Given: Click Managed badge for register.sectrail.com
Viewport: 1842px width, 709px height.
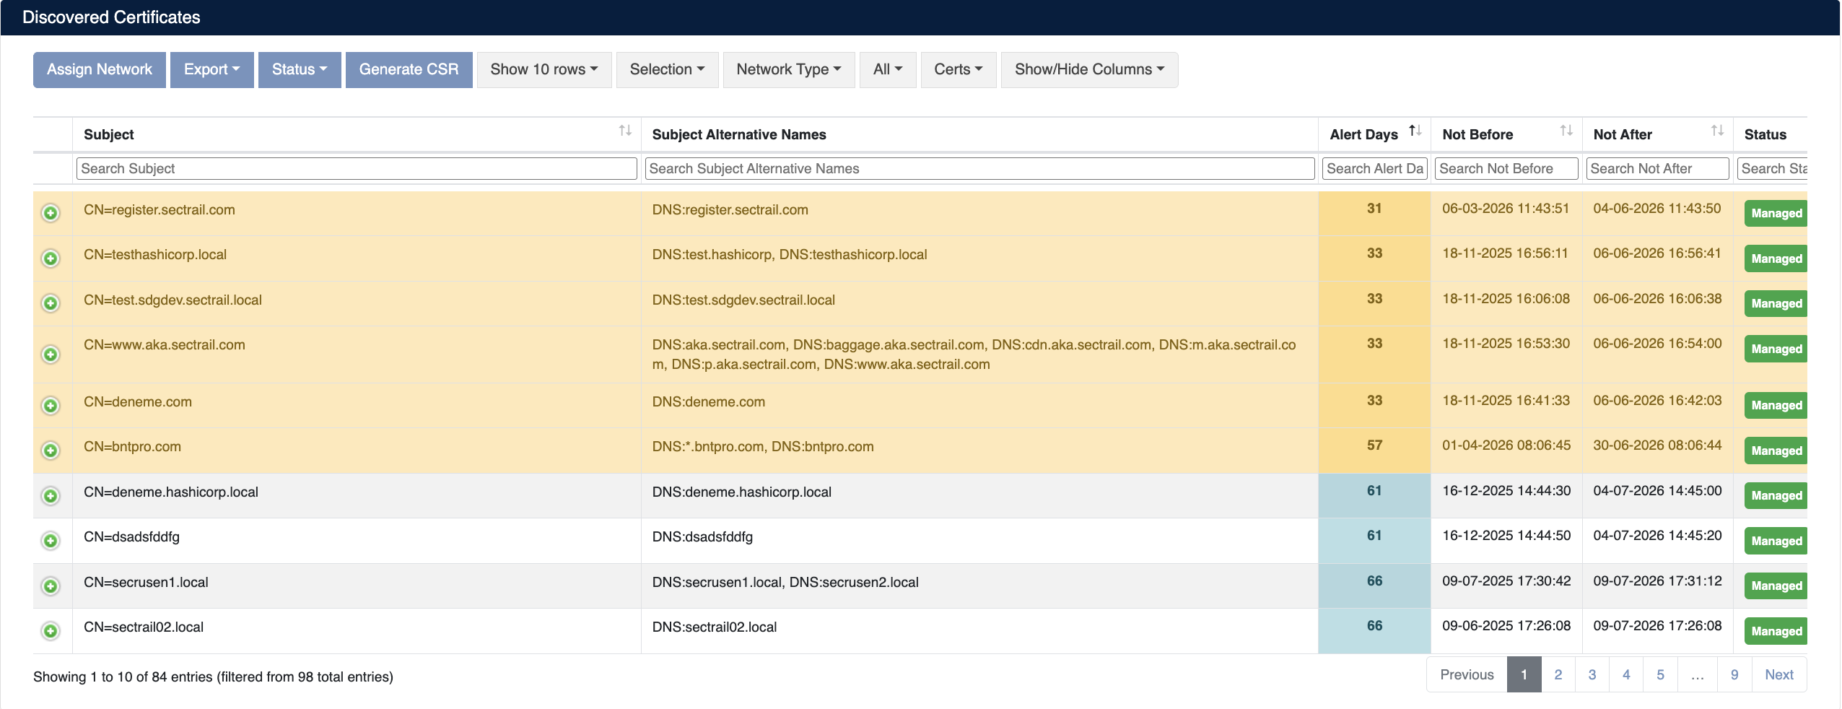Looking at the screenshot, I should click(x=1776, y=214).
